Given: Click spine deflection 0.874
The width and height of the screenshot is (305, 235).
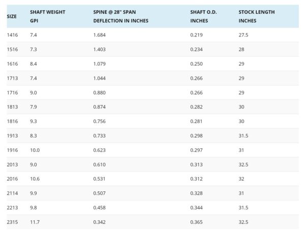Looking at the screenshot, I should 100,107.
